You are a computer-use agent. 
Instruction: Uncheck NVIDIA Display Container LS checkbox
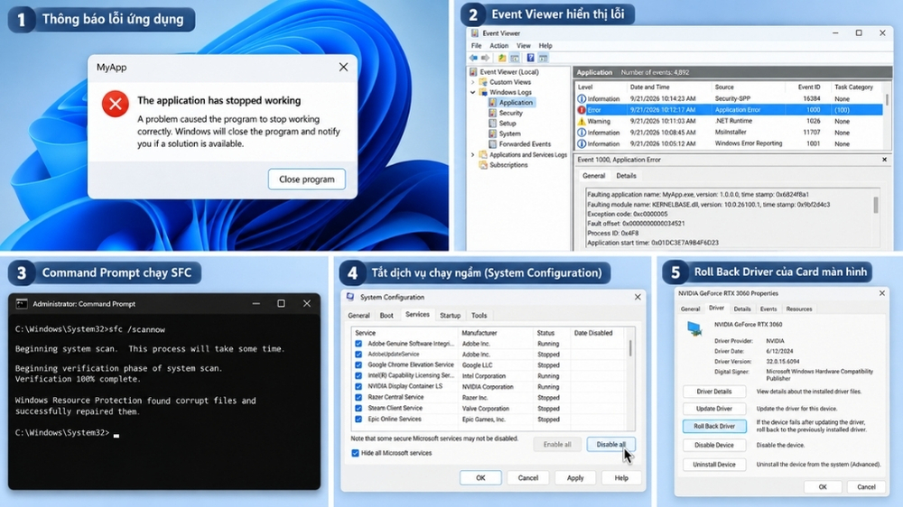358,387
